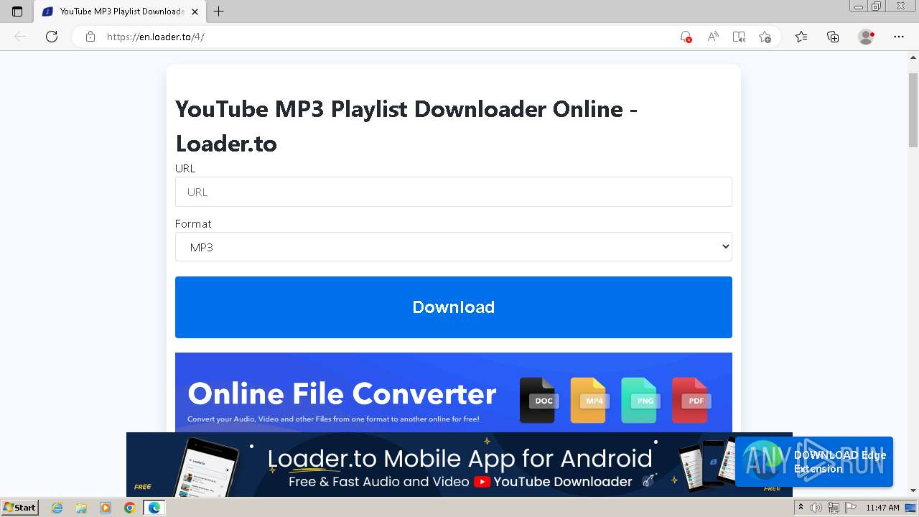Open the Windows Start menu
919x517 pixels.
20,508
